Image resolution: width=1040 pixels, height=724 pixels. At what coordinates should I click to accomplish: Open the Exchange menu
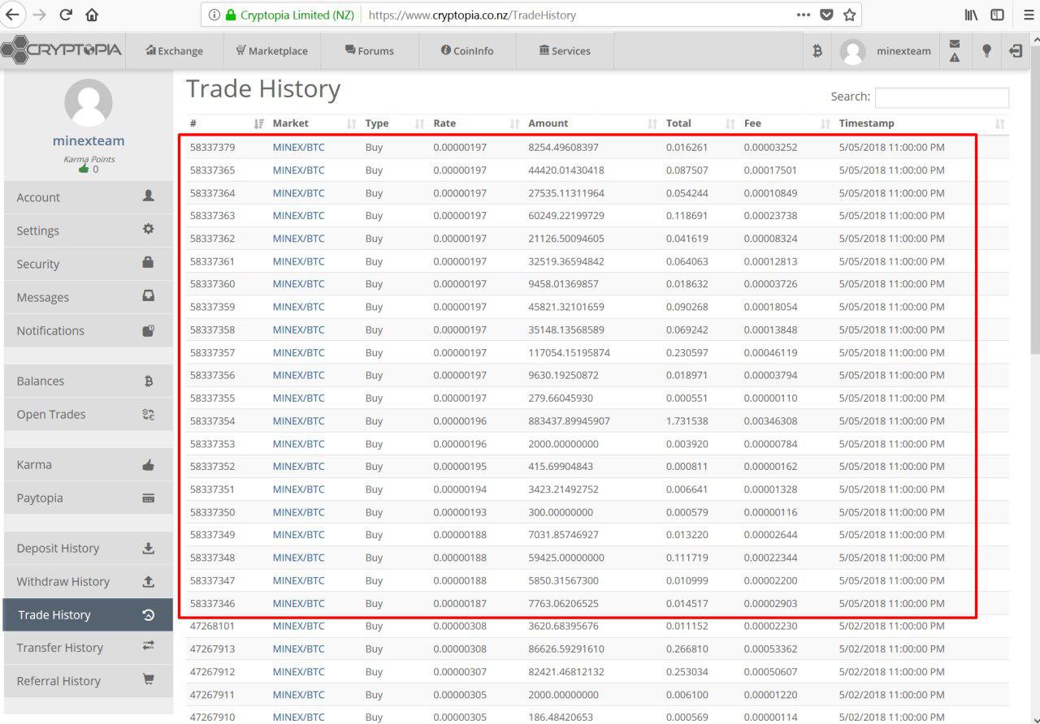tap(175, 50)
